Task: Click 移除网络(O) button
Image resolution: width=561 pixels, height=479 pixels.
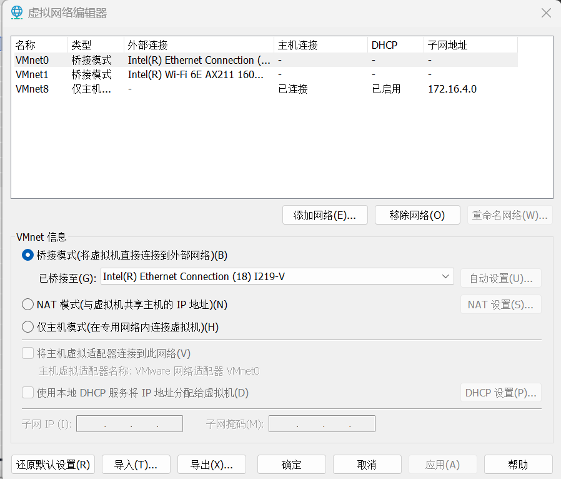Action: click(x=417, y=214)
